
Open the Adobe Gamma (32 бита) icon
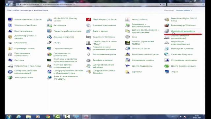click(10, 20)
